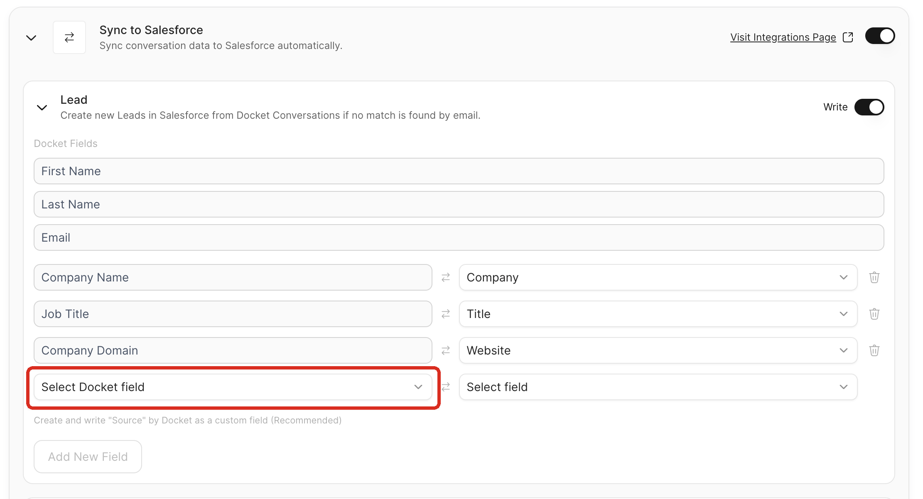Image resolution: width=923 pixels, height=499 pixels.
Task: Click the 'Lead' section title
Action: point(74,100)
